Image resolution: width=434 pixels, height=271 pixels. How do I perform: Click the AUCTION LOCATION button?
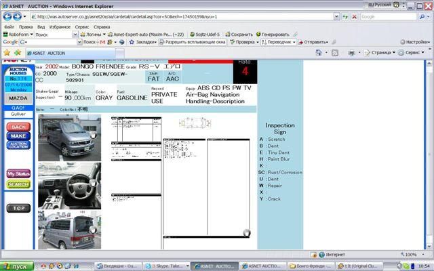tap(18, 145)
